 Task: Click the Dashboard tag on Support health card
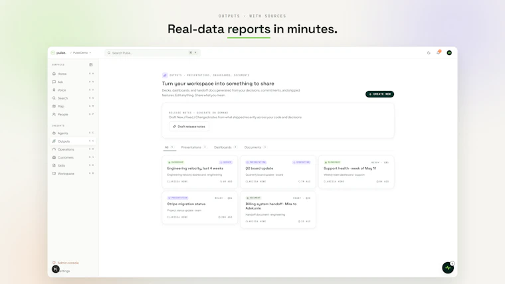tap(332, 162)
